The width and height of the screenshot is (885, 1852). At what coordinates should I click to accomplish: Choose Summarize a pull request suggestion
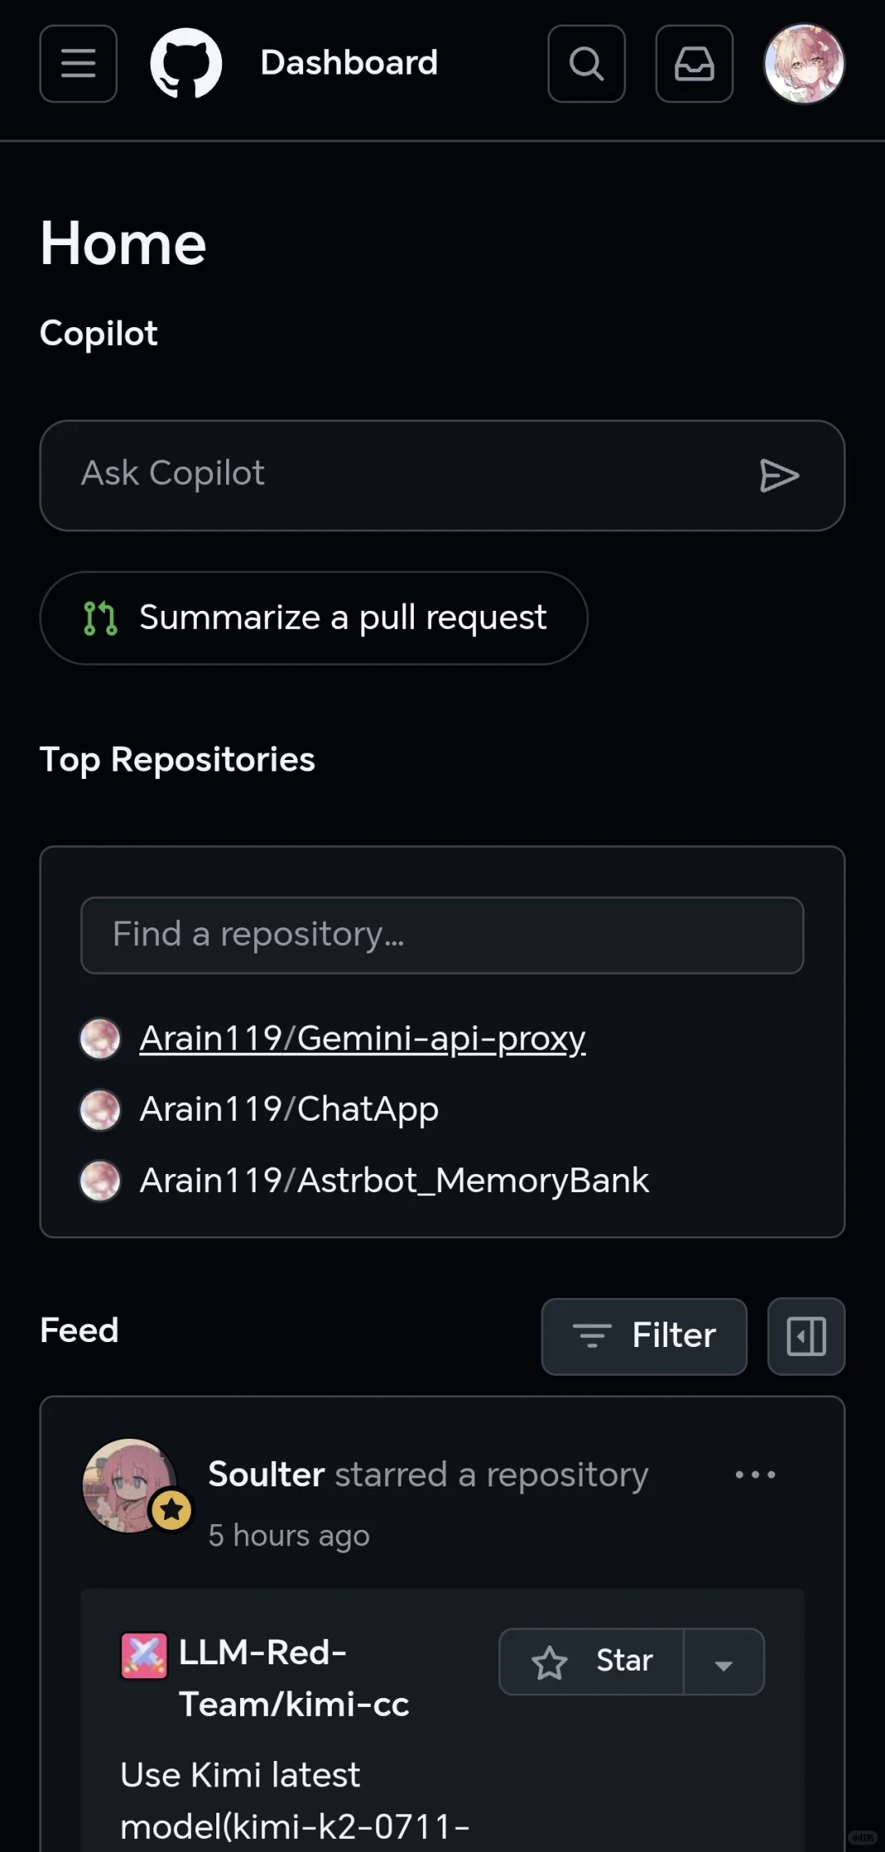coord(314,617)
